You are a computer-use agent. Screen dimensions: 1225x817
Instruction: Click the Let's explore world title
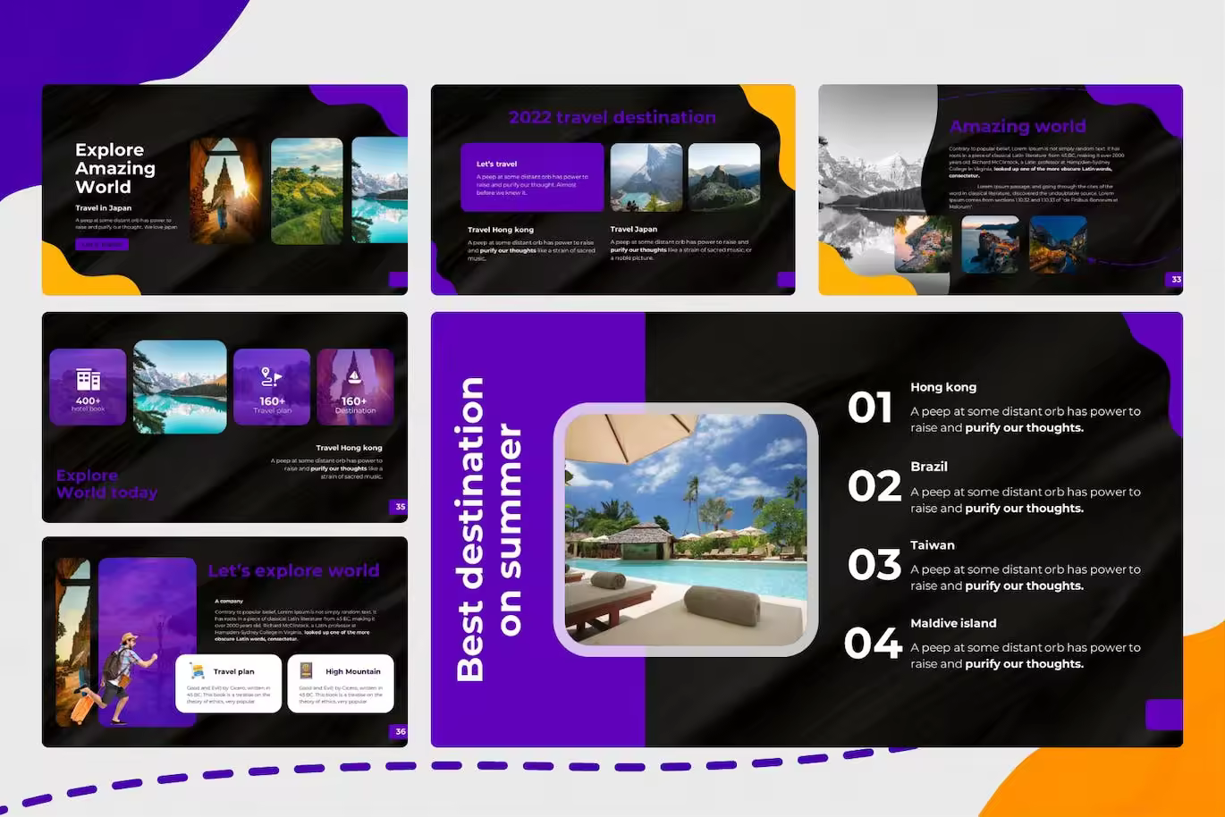(x=294, y=570)
